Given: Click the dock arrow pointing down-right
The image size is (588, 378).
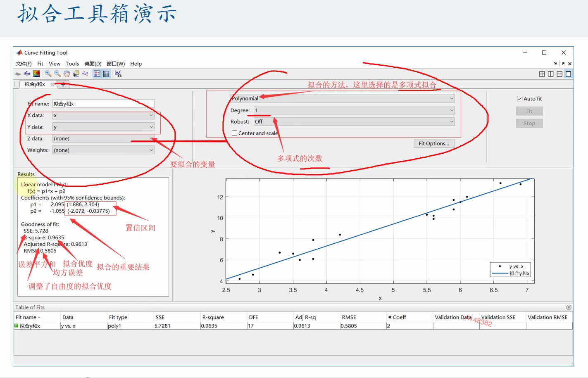Looking at the screenshot, I should [x=555, y=64].
